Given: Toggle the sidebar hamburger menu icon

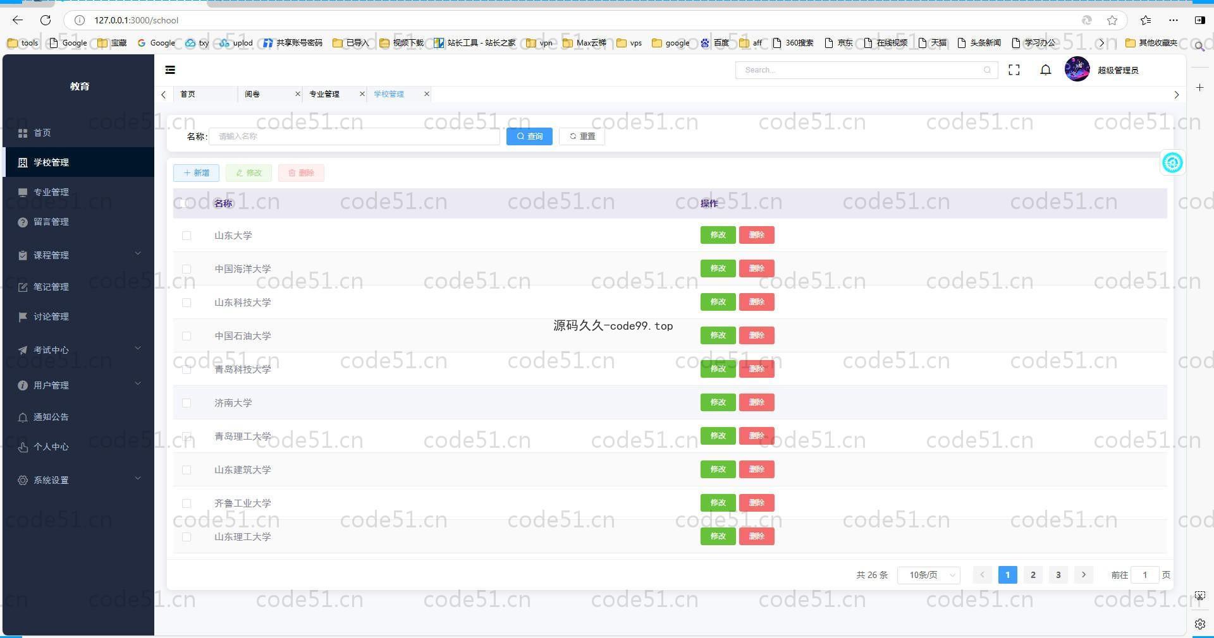Looking at the screenshot, I should (x=170, y=70).
